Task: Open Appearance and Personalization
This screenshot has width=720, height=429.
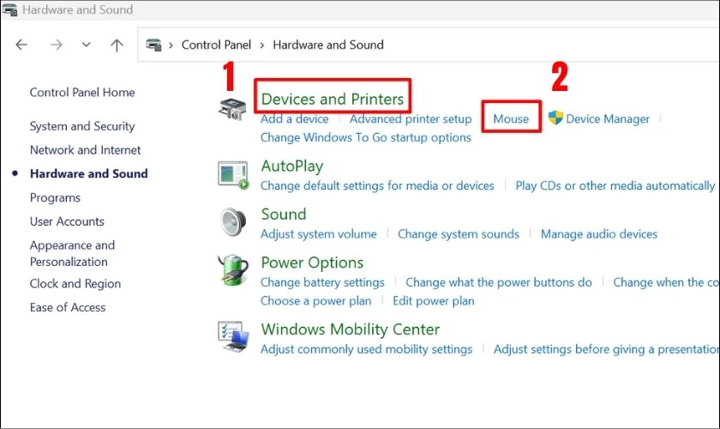Action: coord(72,253)
